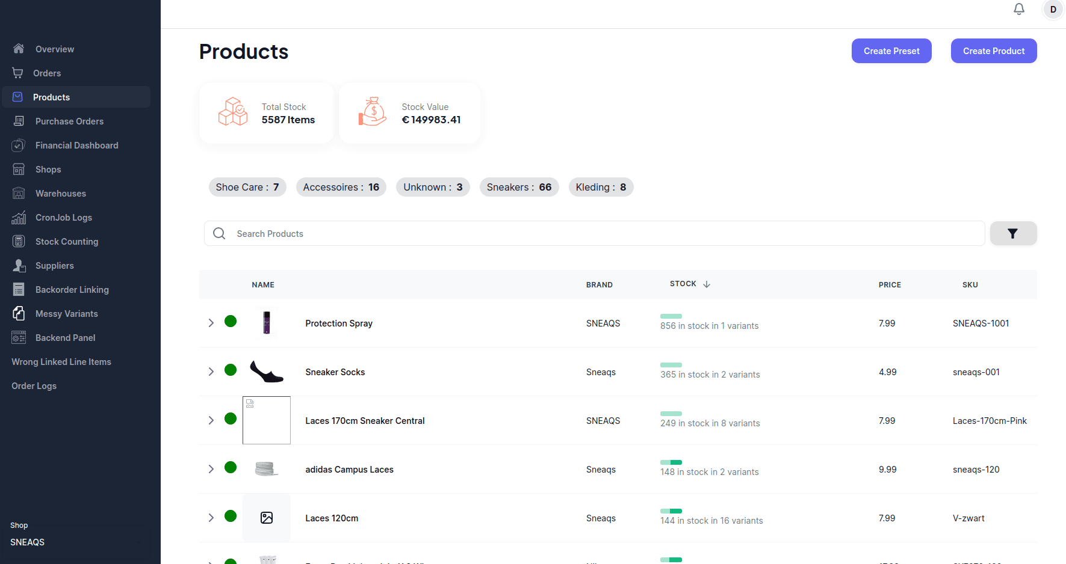Click the Create Preset button
1066x564 pixels.
891,51
